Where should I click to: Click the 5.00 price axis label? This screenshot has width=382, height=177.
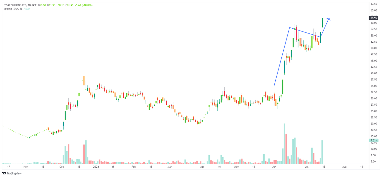(x=374, y=161)
